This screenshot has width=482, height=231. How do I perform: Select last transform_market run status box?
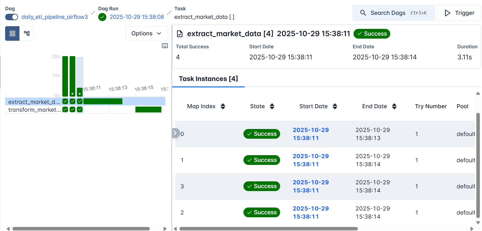[x=80, y=109]
